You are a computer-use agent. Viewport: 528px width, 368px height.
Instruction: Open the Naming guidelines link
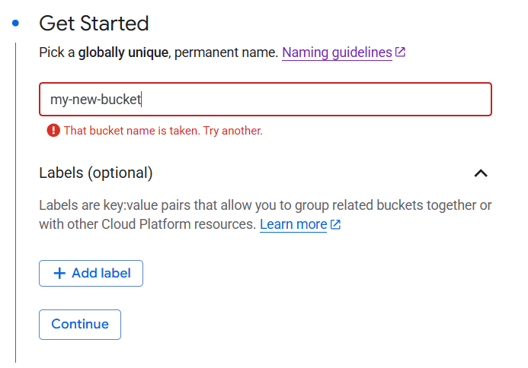point(337,53)
